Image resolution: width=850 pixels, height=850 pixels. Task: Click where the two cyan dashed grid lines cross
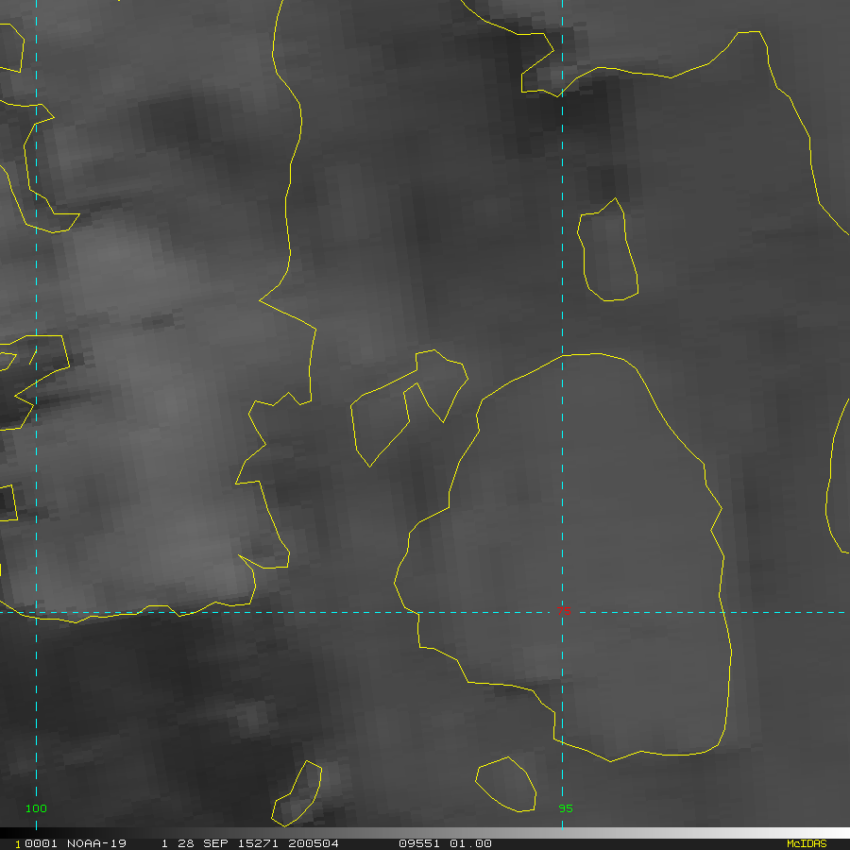coord(36,612)
